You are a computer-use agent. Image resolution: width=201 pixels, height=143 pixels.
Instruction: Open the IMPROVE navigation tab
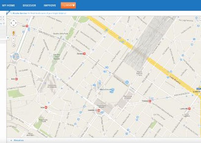50,5
